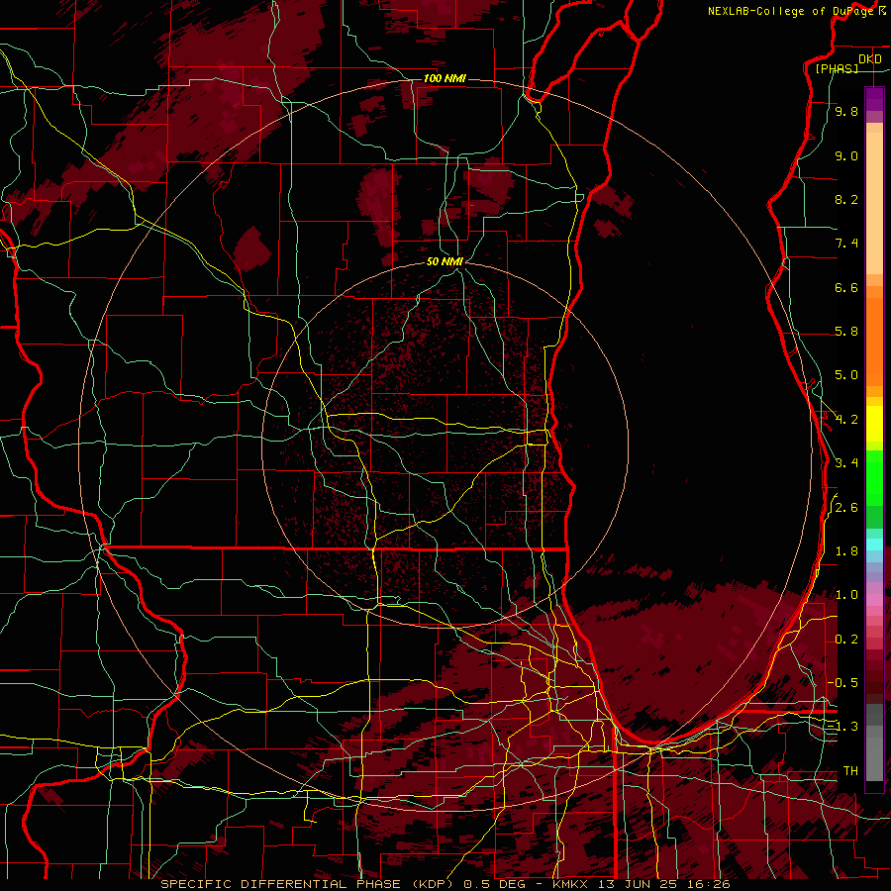The image size is (891, 891).
Task: Click the 7.4 scale value
Action: [846, 244]
